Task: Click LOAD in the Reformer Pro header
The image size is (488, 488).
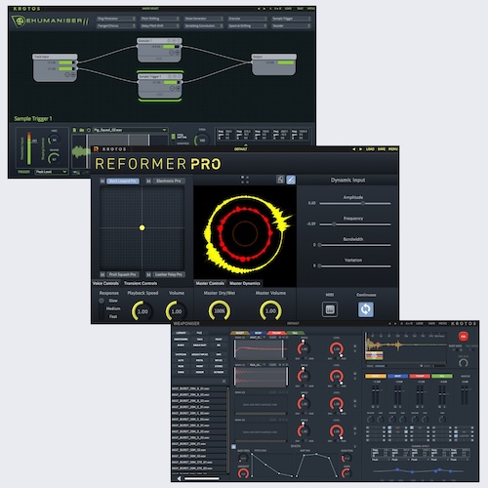Action: pyautogui.click(x=370, y=149)
